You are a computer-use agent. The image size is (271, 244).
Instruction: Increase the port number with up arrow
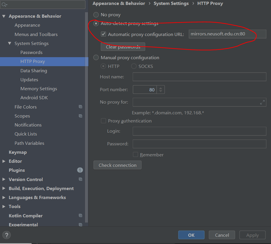[x=161, y=88]
